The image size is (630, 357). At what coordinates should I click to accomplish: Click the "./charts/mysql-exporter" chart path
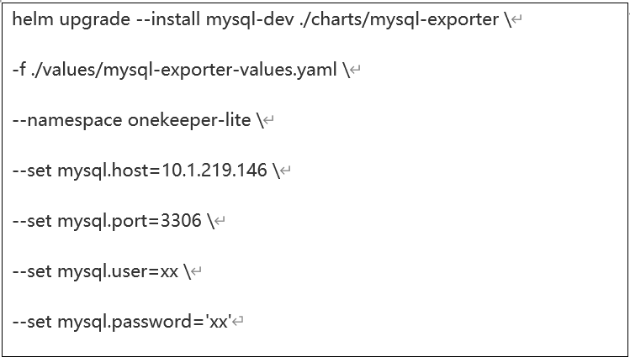pos(400,21)
